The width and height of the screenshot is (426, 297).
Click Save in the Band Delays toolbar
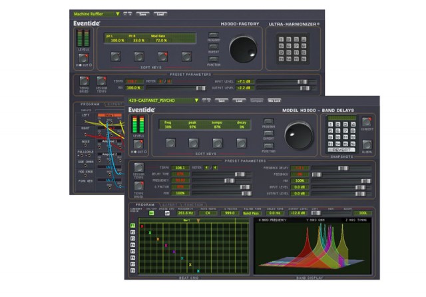point(221,101)
